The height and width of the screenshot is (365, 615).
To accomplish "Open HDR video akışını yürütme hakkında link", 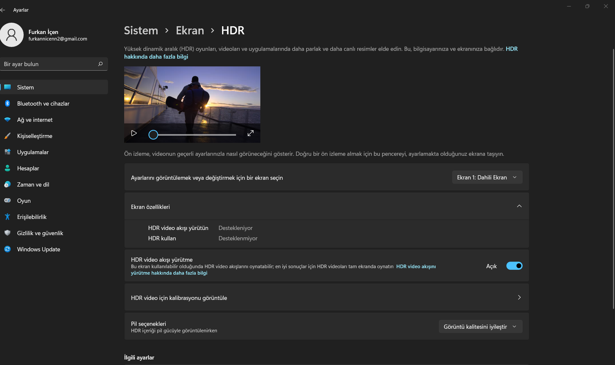I will [x=169, y=273].
